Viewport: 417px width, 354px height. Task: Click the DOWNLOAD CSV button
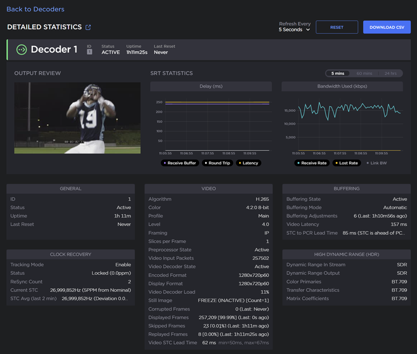coord(387,27)
